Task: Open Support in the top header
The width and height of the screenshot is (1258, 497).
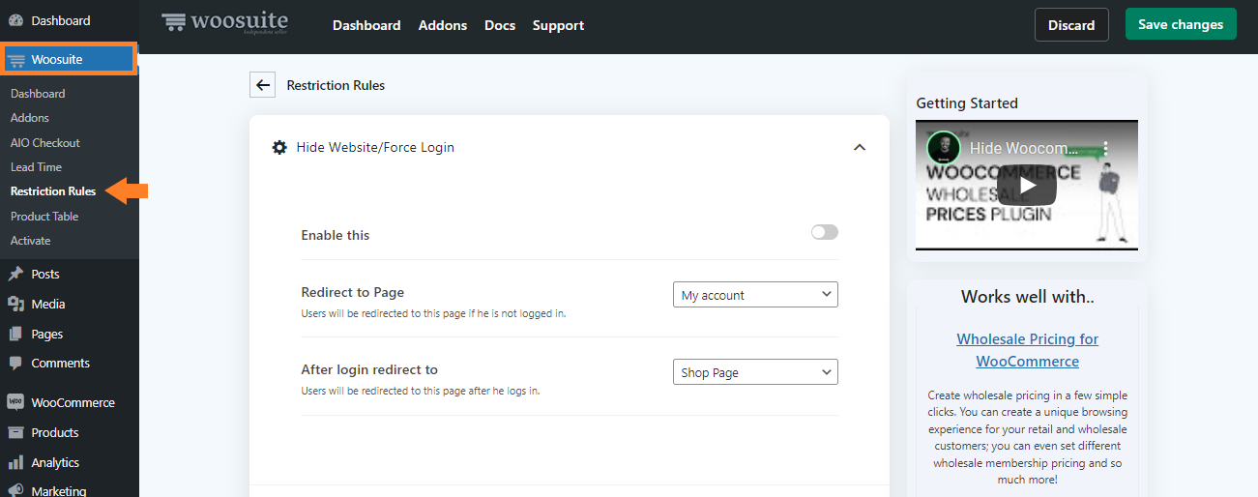Action: [x=558, y=25]
